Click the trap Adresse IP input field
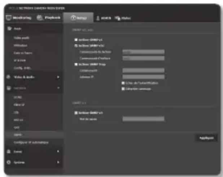The width and height of the screenshot is (223, 177). tap(143, 77)
